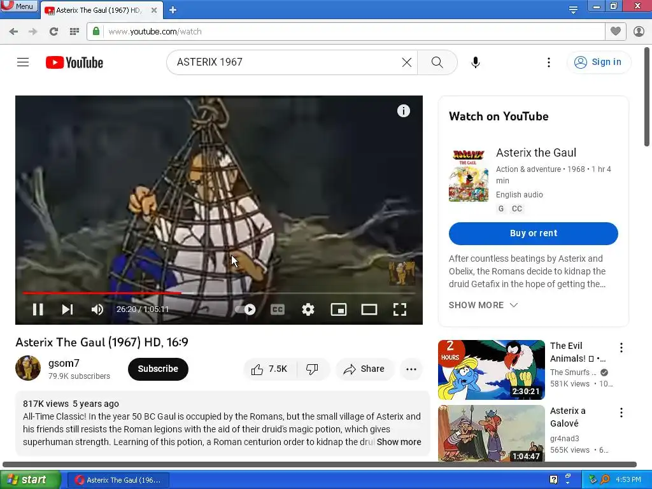Go back to previous page
The height and width of the screenshot is (489, 652).
(13, 32)
